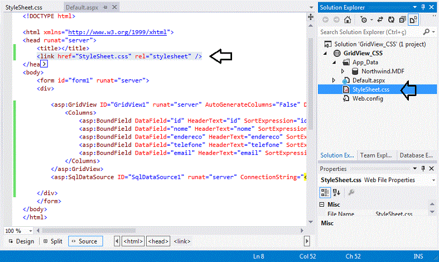This screenshot has height=262, width=439.
Task: Click Forward in the Solution Explorer toolbar
Action: pos(336,20)
